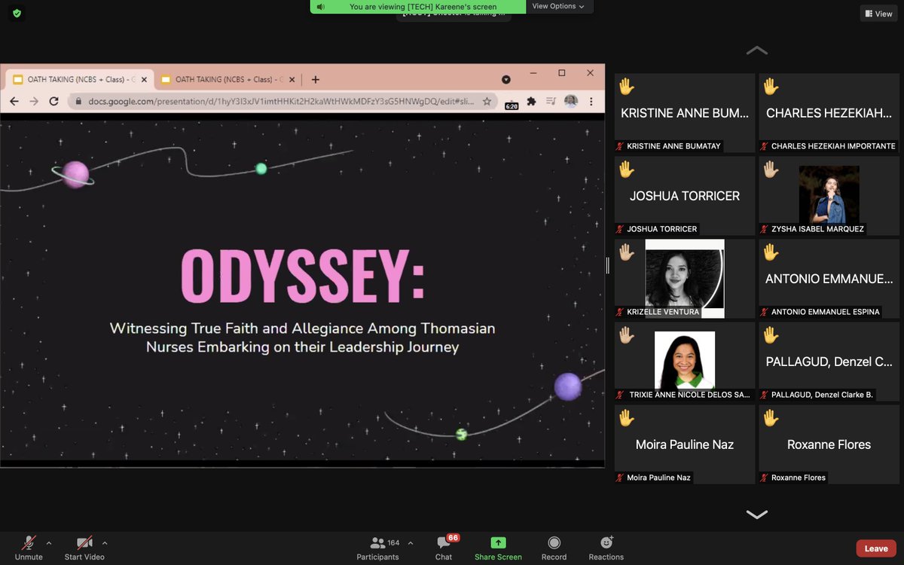Click Trixie Anne Nicole's profile photo
The image size is (904, 565).
pos(685,360)
